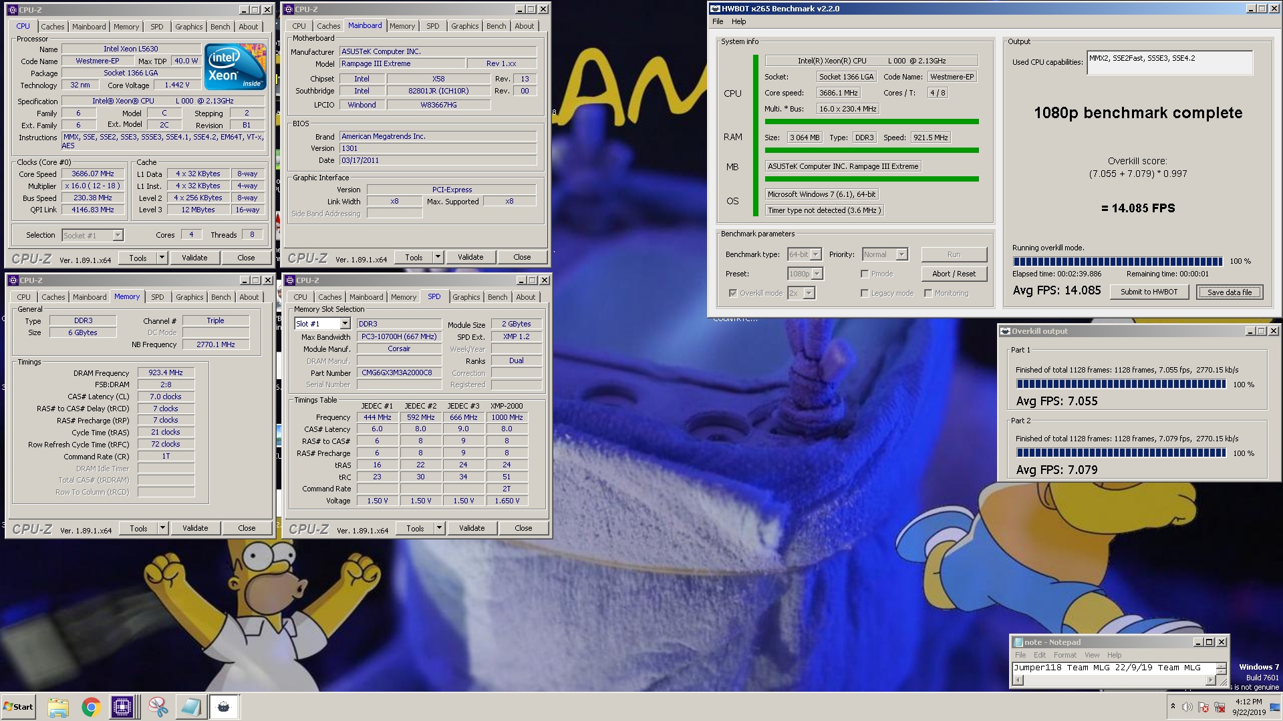Image resolution: width=1283 pixels, height=721 pixels.
Task: Click the title icon of the CPU-Z Mainboard window
Action: pyautogui.click(x=288, y=9)
